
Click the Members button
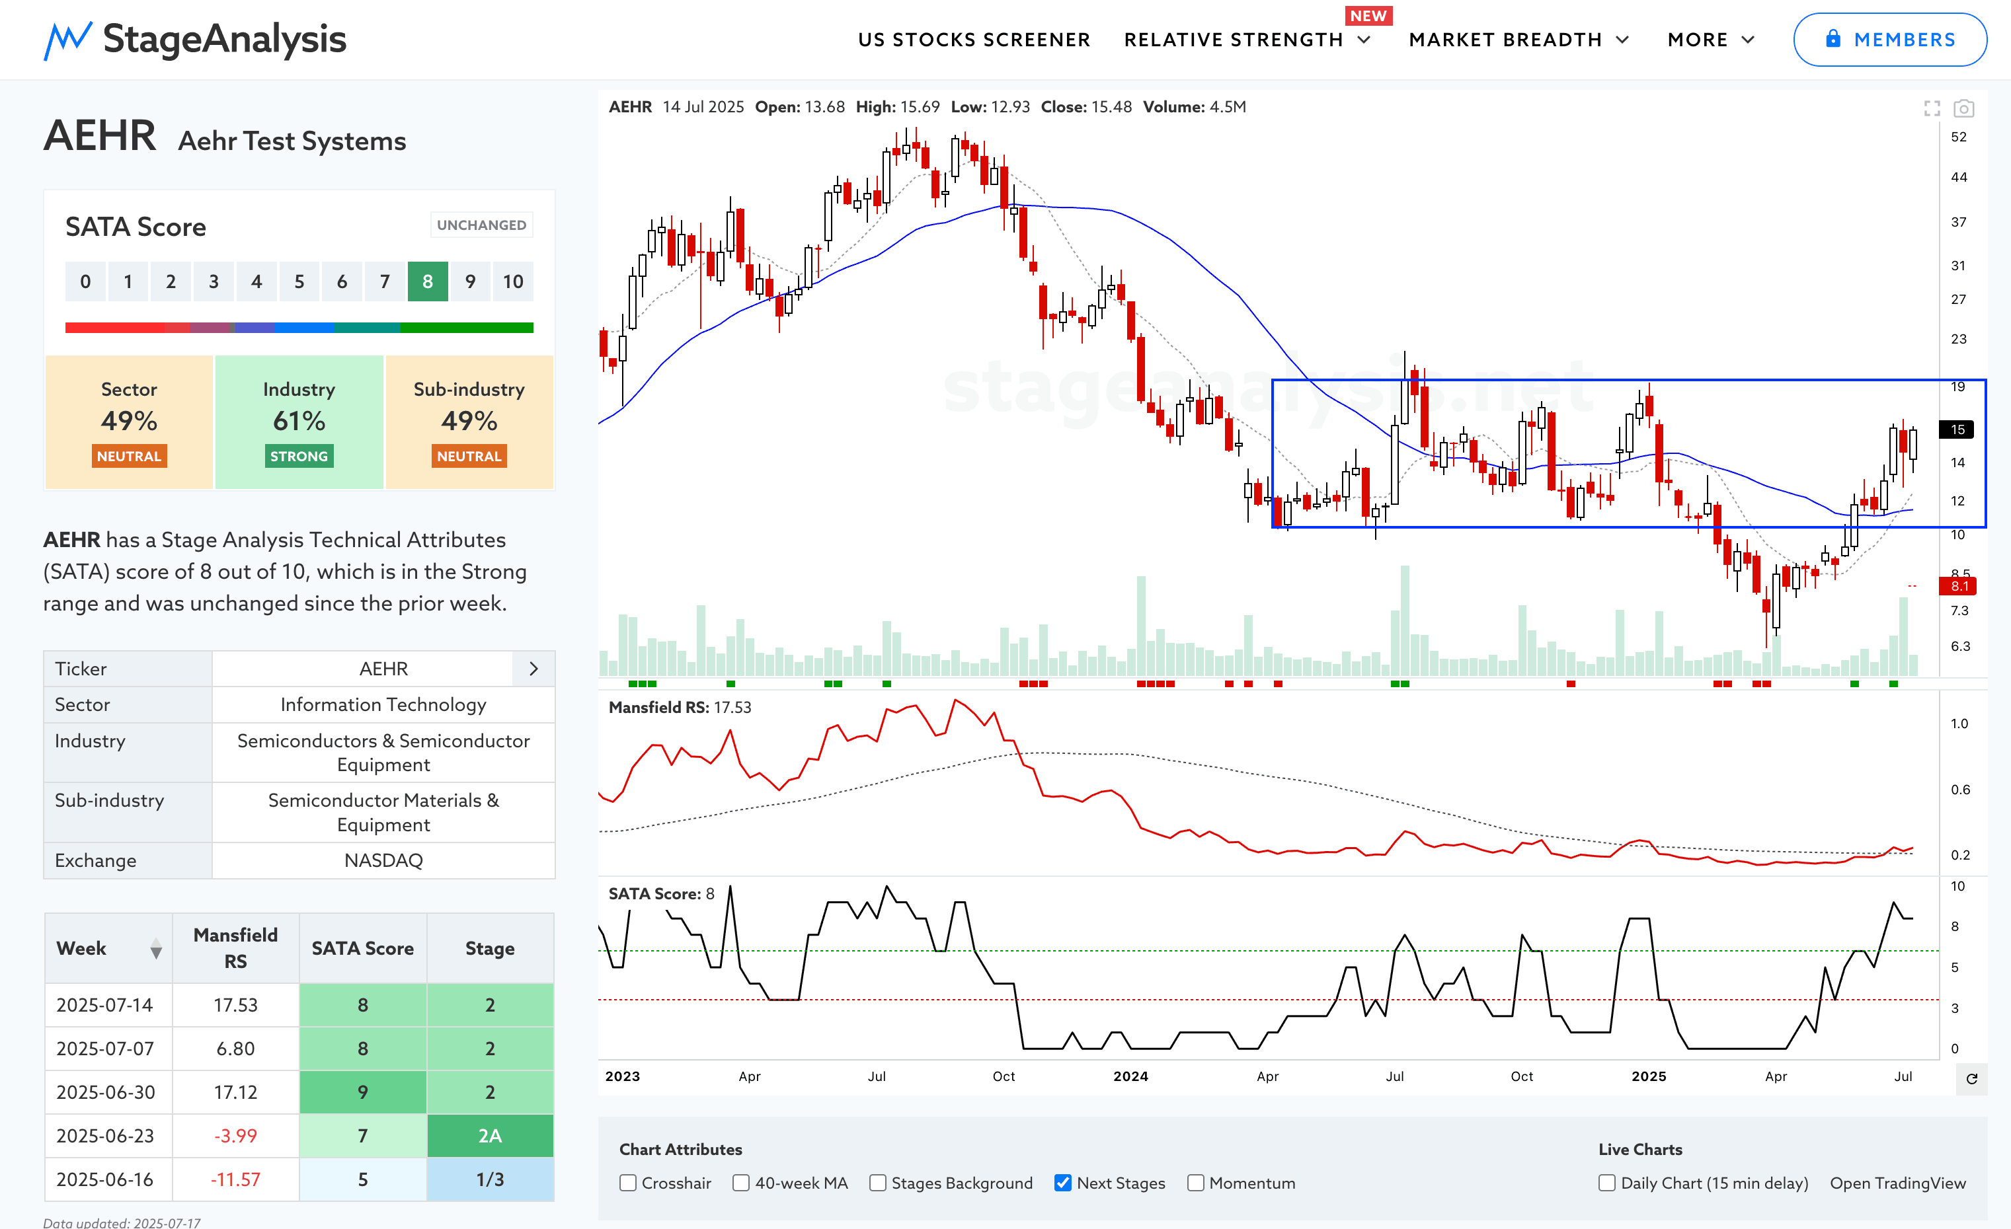point(1889,39)
